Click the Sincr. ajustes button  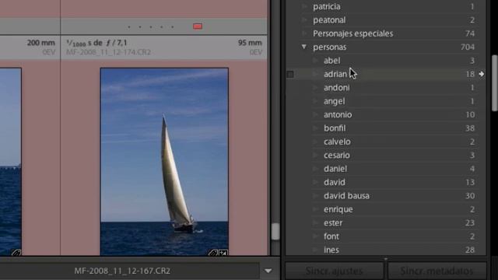[x=334, y=271]
